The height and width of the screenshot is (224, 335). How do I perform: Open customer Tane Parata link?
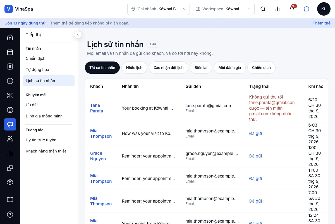97,108
